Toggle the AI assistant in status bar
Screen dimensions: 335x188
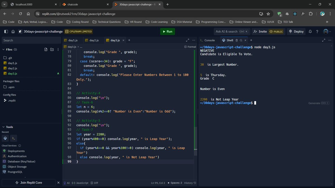tap(66, 183)
